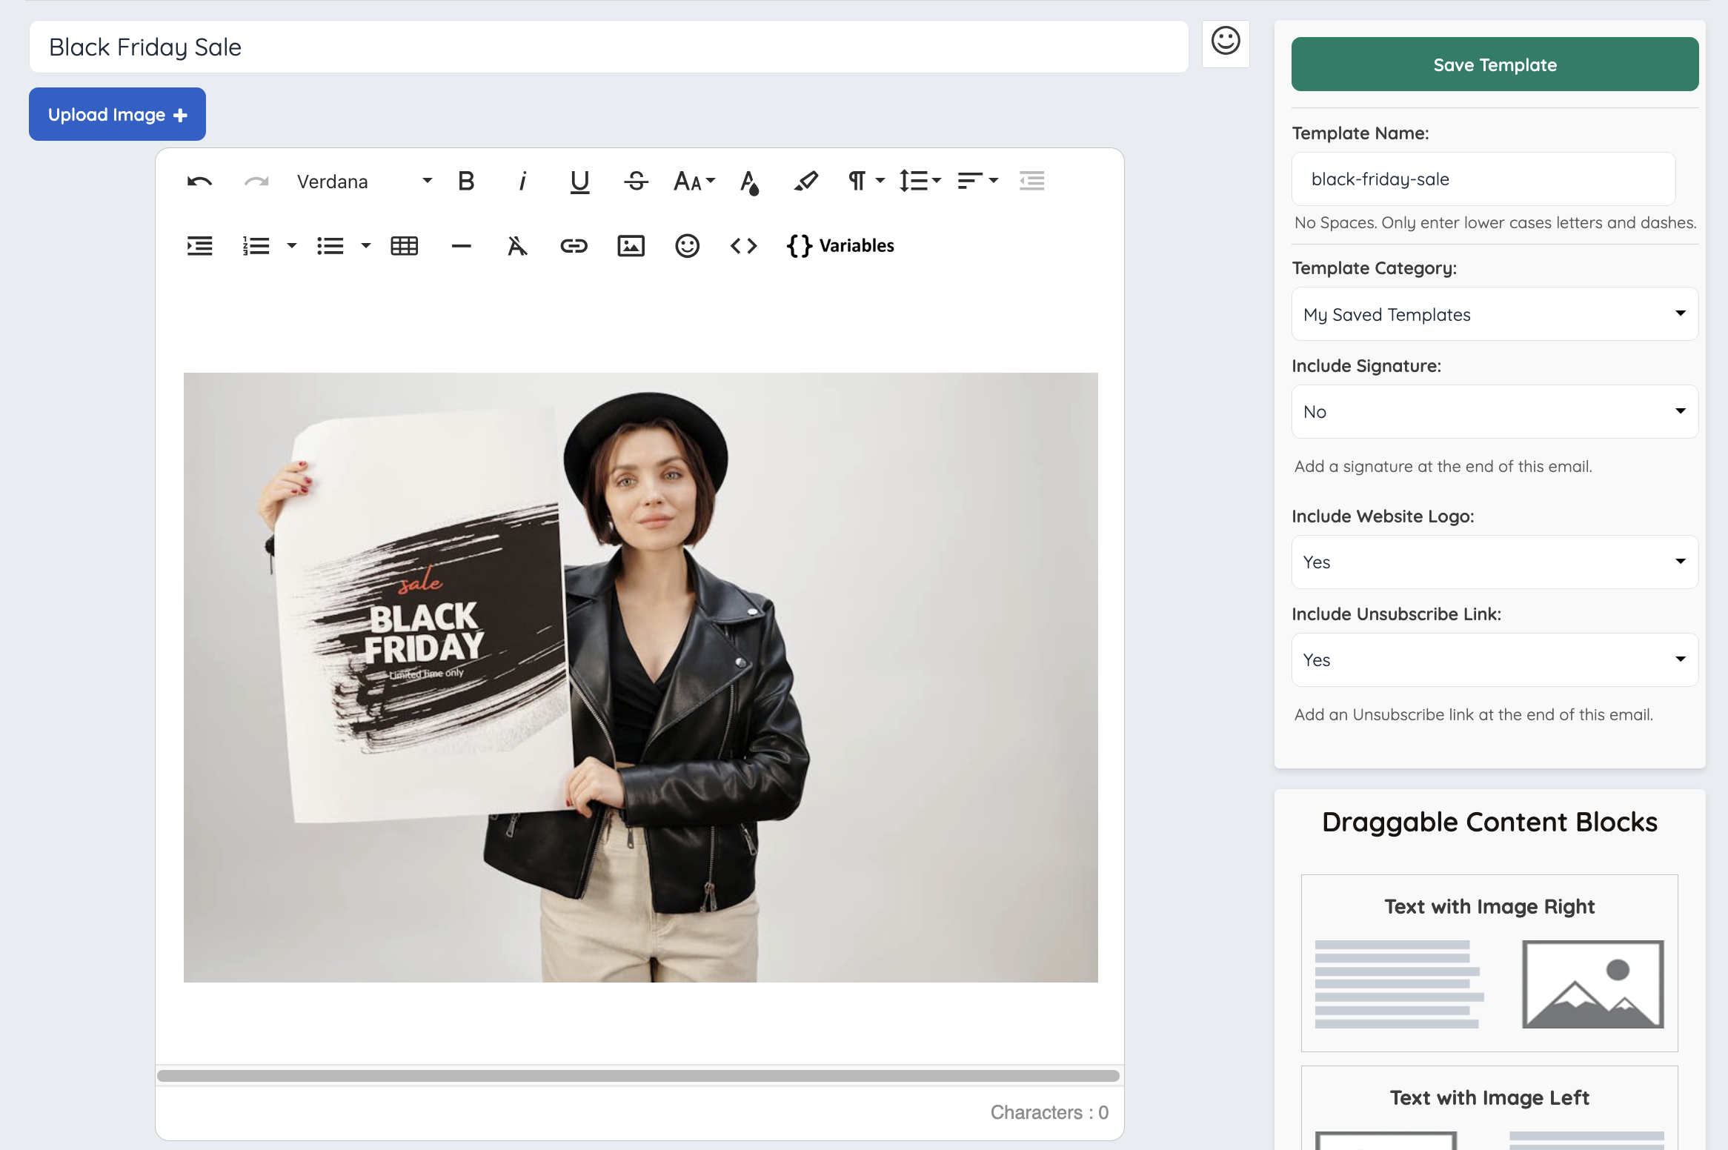Toggle Bold formatting

coord(466,182)
